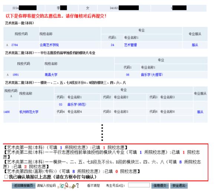
Task: Click school code 1466
Action: coord(6,112)
